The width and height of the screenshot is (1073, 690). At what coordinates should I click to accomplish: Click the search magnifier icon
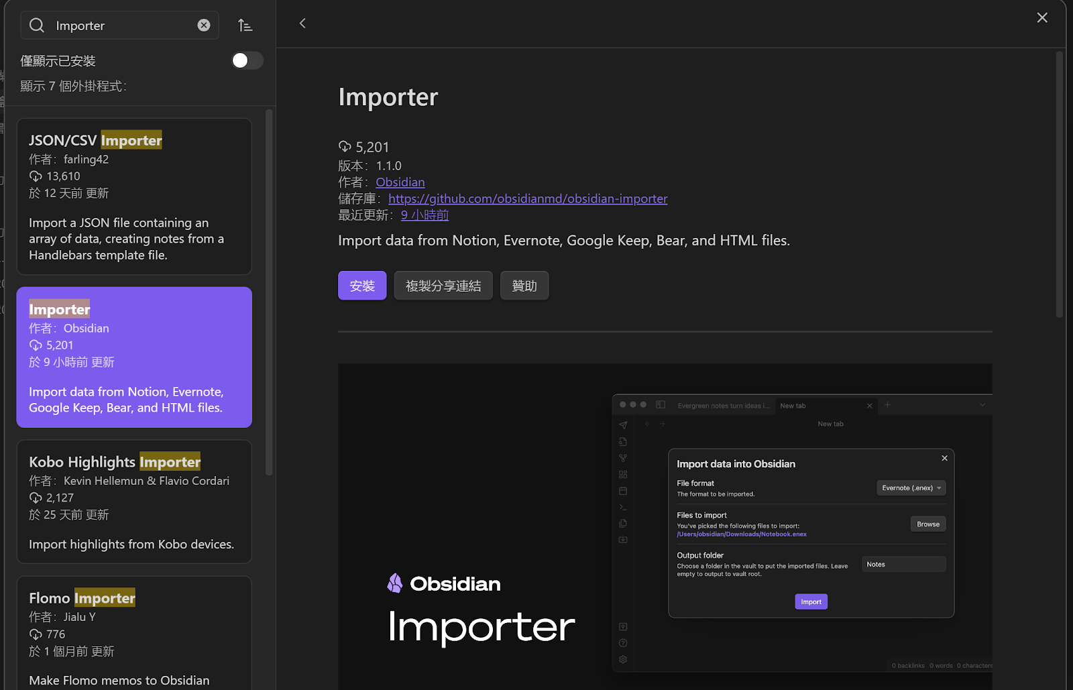(x=37, y=25)
